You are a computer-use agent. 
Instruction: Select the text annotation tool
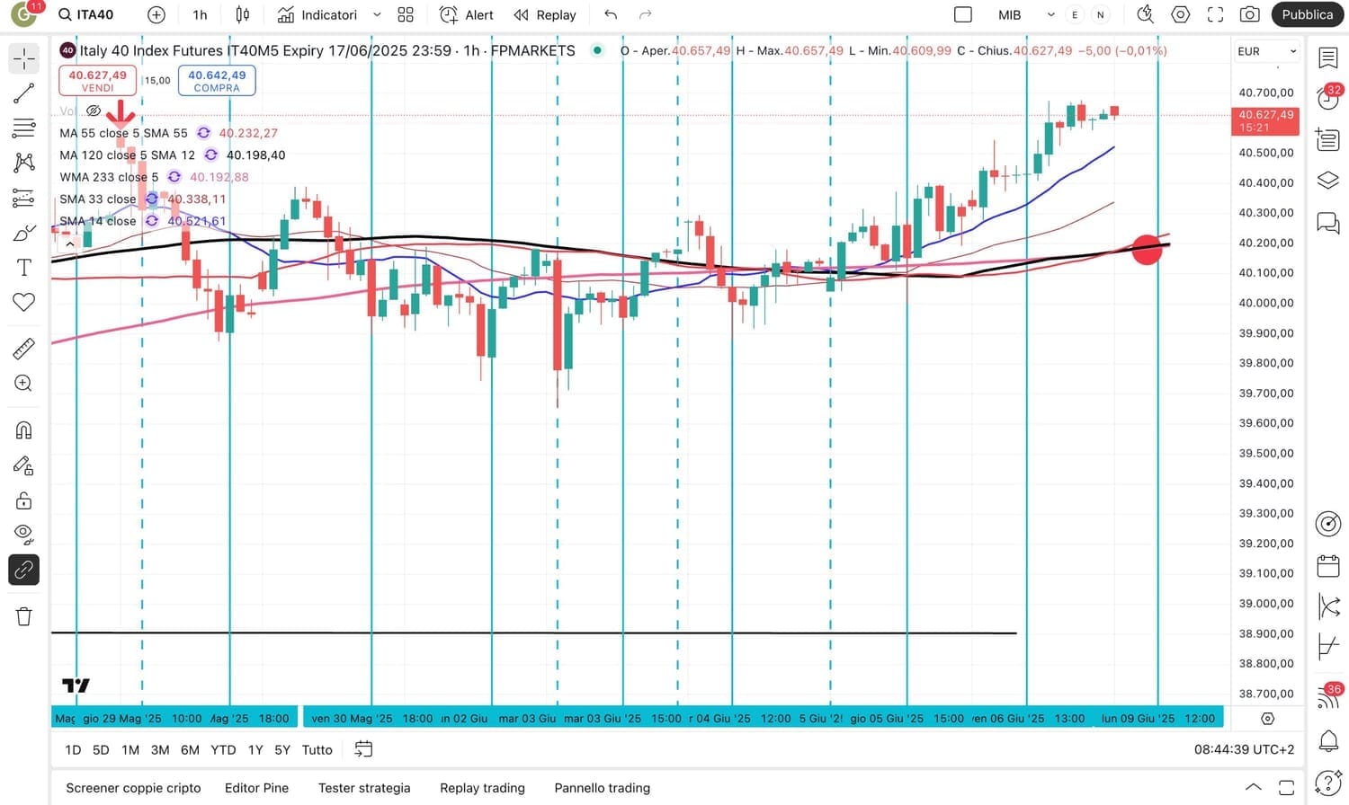coord(24,268)
